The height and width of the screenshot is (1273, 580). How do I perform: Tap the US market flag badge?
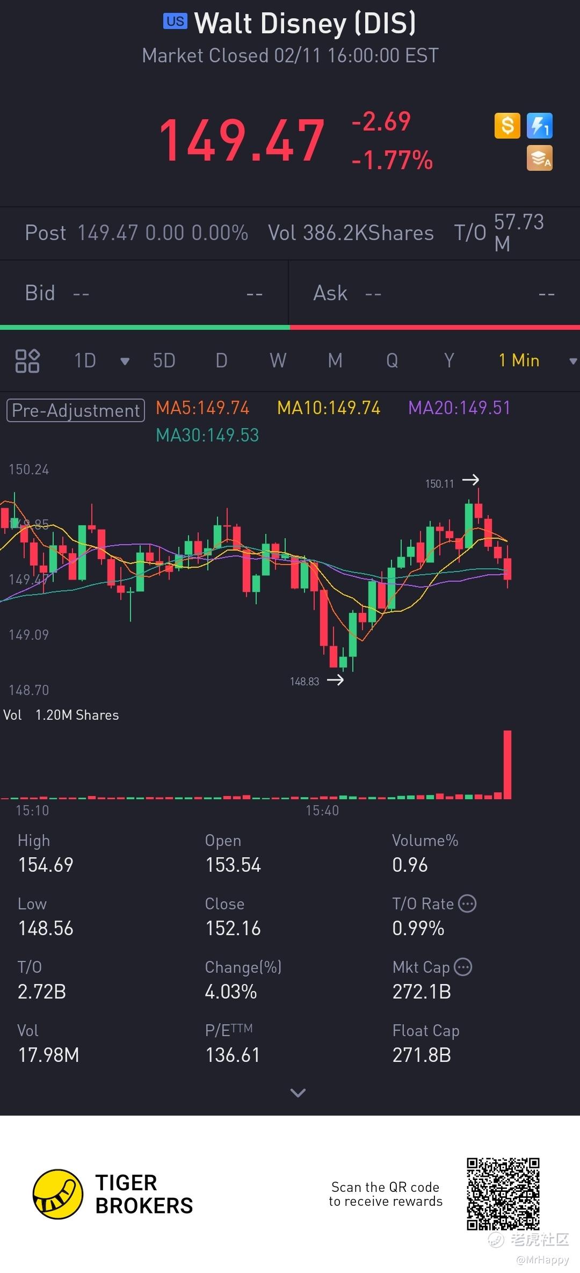pyautogui.click(x=175, y=21)
